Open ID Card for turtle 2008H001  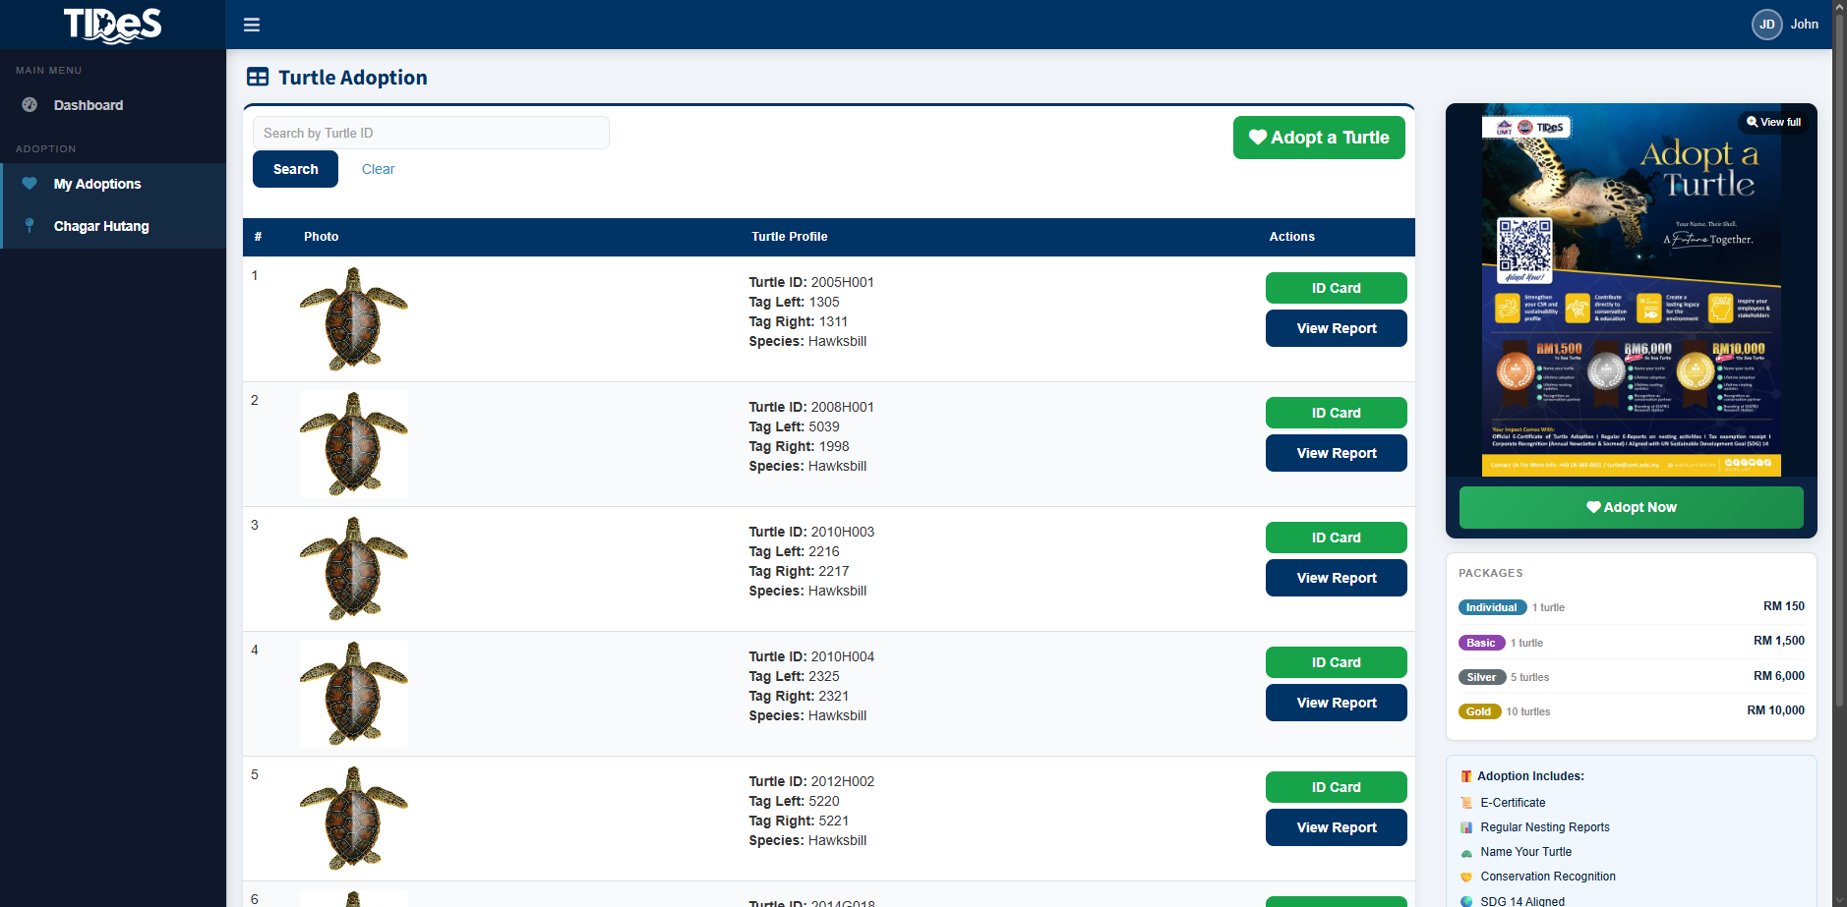tap(1336, 413)
